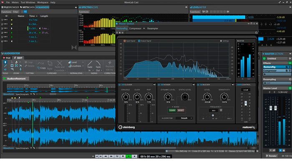Click the Render button
Viewport: 292px width, 167px height.
click(272, 156)
